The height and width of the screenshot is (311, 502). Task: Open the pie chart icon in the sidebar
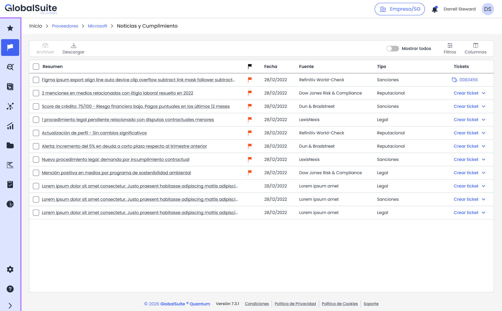coord(10,204)
